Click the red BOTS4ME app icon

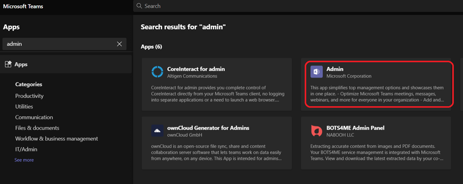pos(317,131)
